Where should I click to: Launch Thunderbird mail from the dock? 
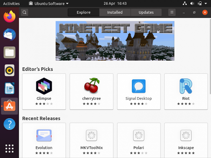pos(10,35)
